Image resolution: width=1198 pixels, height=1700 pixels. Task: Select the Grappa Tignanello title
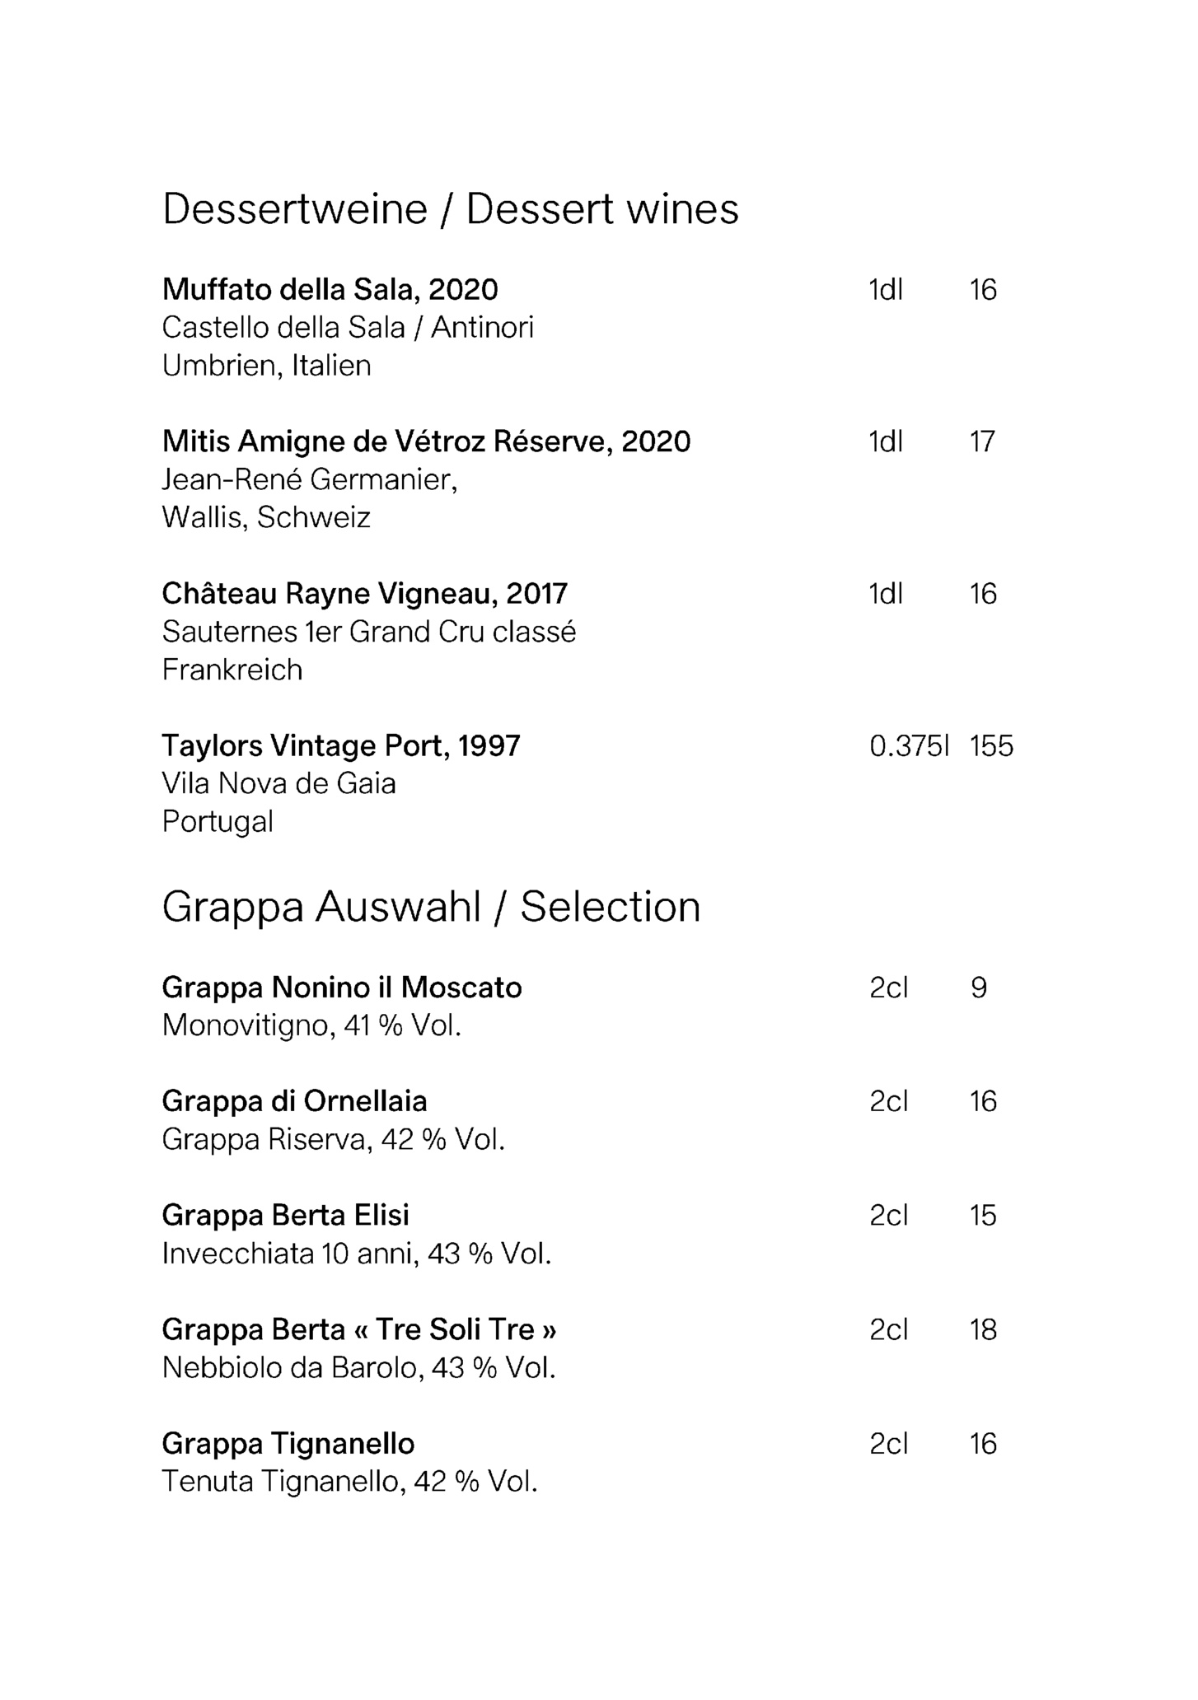288,1444
